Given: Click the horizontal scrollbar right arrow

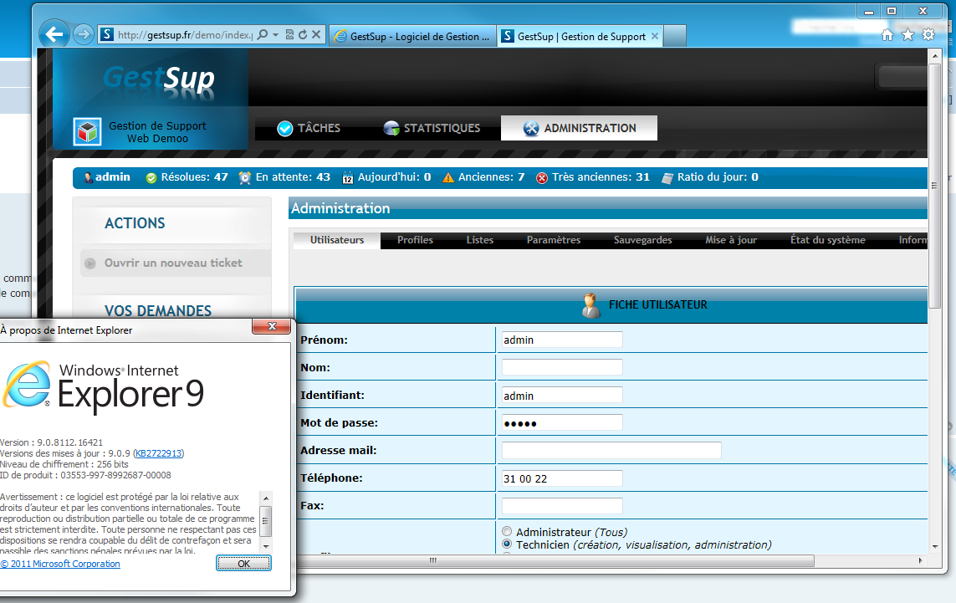Looking at the screenshot, I should click(x=921, y=560).
